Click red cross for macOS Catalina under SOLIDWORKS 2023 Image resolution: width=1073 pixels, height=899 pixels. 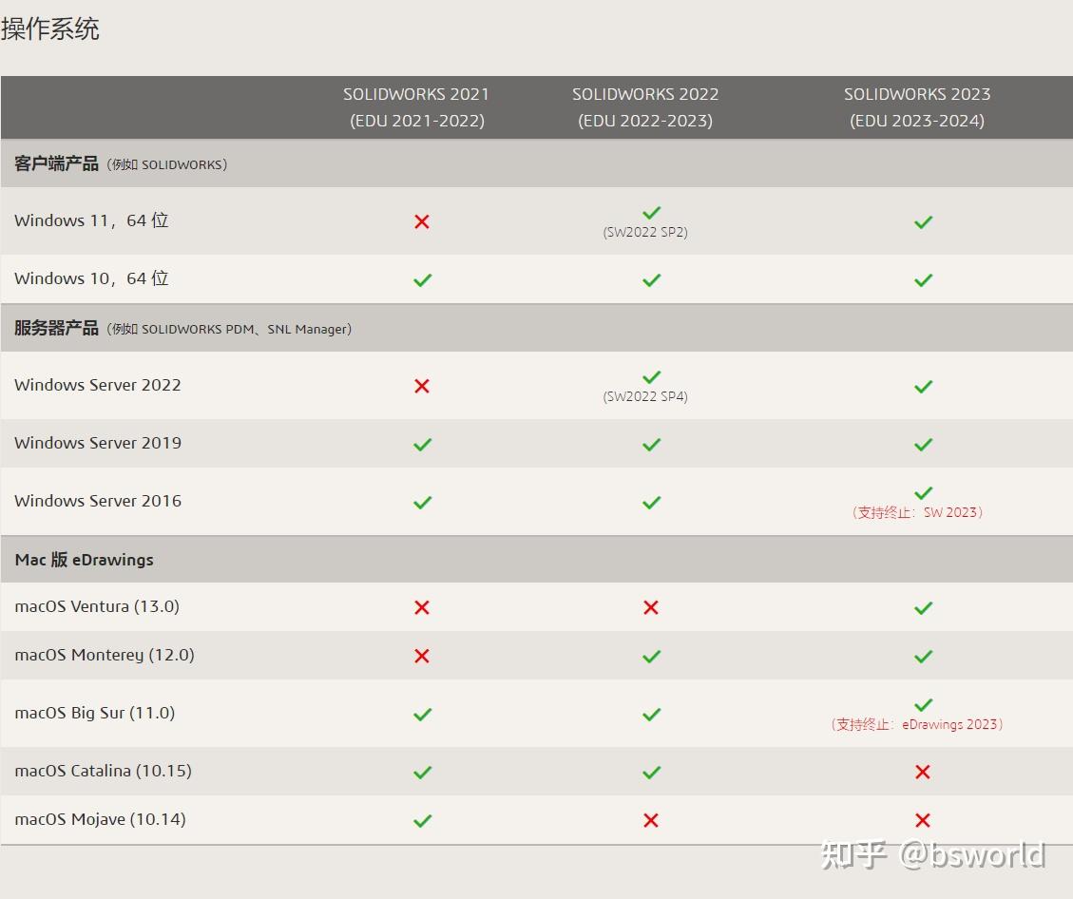(923, 772)
